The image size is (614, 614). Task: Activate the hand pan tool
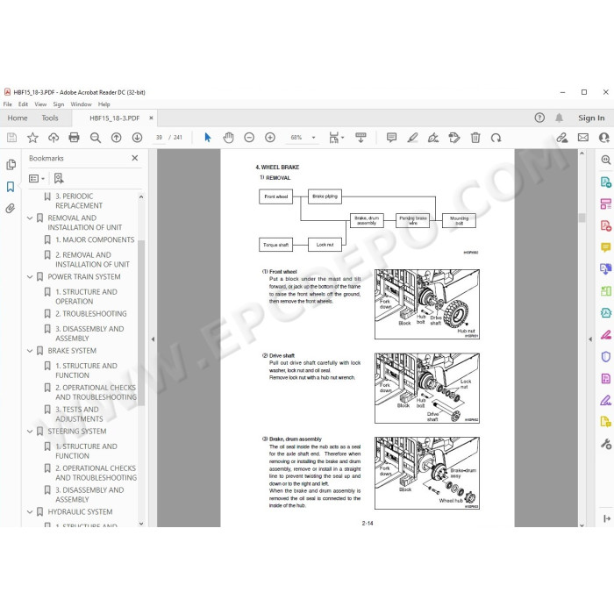(228, 138)
